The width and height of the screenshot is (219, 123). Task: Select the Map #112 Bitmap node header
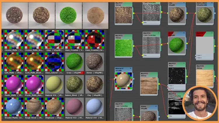(x=149, y=75)
